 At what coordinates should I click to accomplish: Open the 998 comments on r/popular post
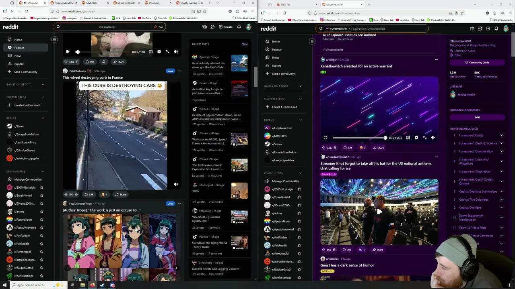click(89, 62)
